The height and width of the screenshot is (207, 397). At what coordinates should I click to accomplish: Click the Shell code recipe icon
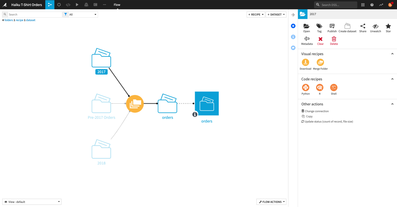(x=334, y=88)
